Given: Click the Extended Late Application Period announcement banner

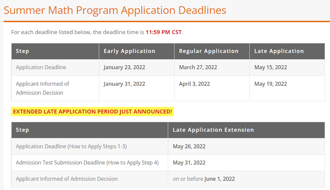Looking at the screenshot, I should point(93,112).
